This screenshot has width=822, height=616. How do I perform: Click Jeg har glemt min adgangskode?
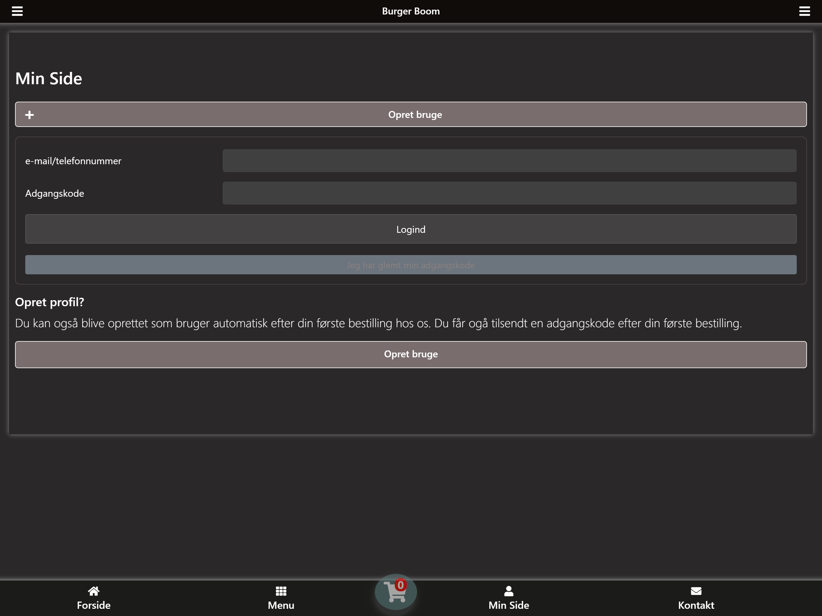[411, 265]
